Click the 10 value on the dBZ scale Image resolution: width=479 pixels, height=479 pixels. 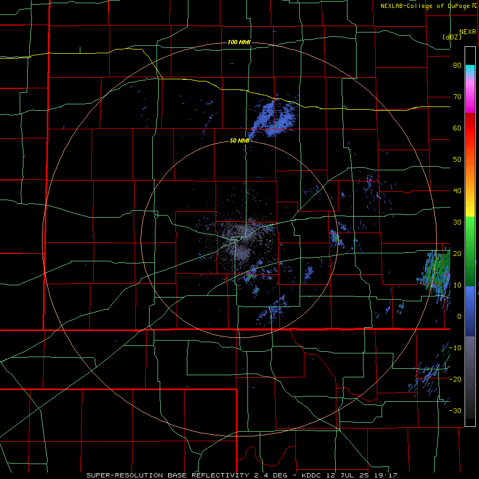click(x=457, y=285)
